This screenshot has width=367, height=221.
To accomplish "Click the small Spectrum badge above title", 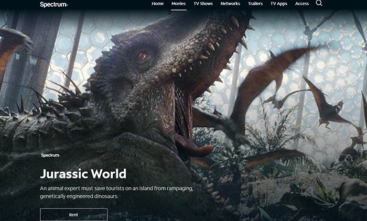I will point(50,155).
